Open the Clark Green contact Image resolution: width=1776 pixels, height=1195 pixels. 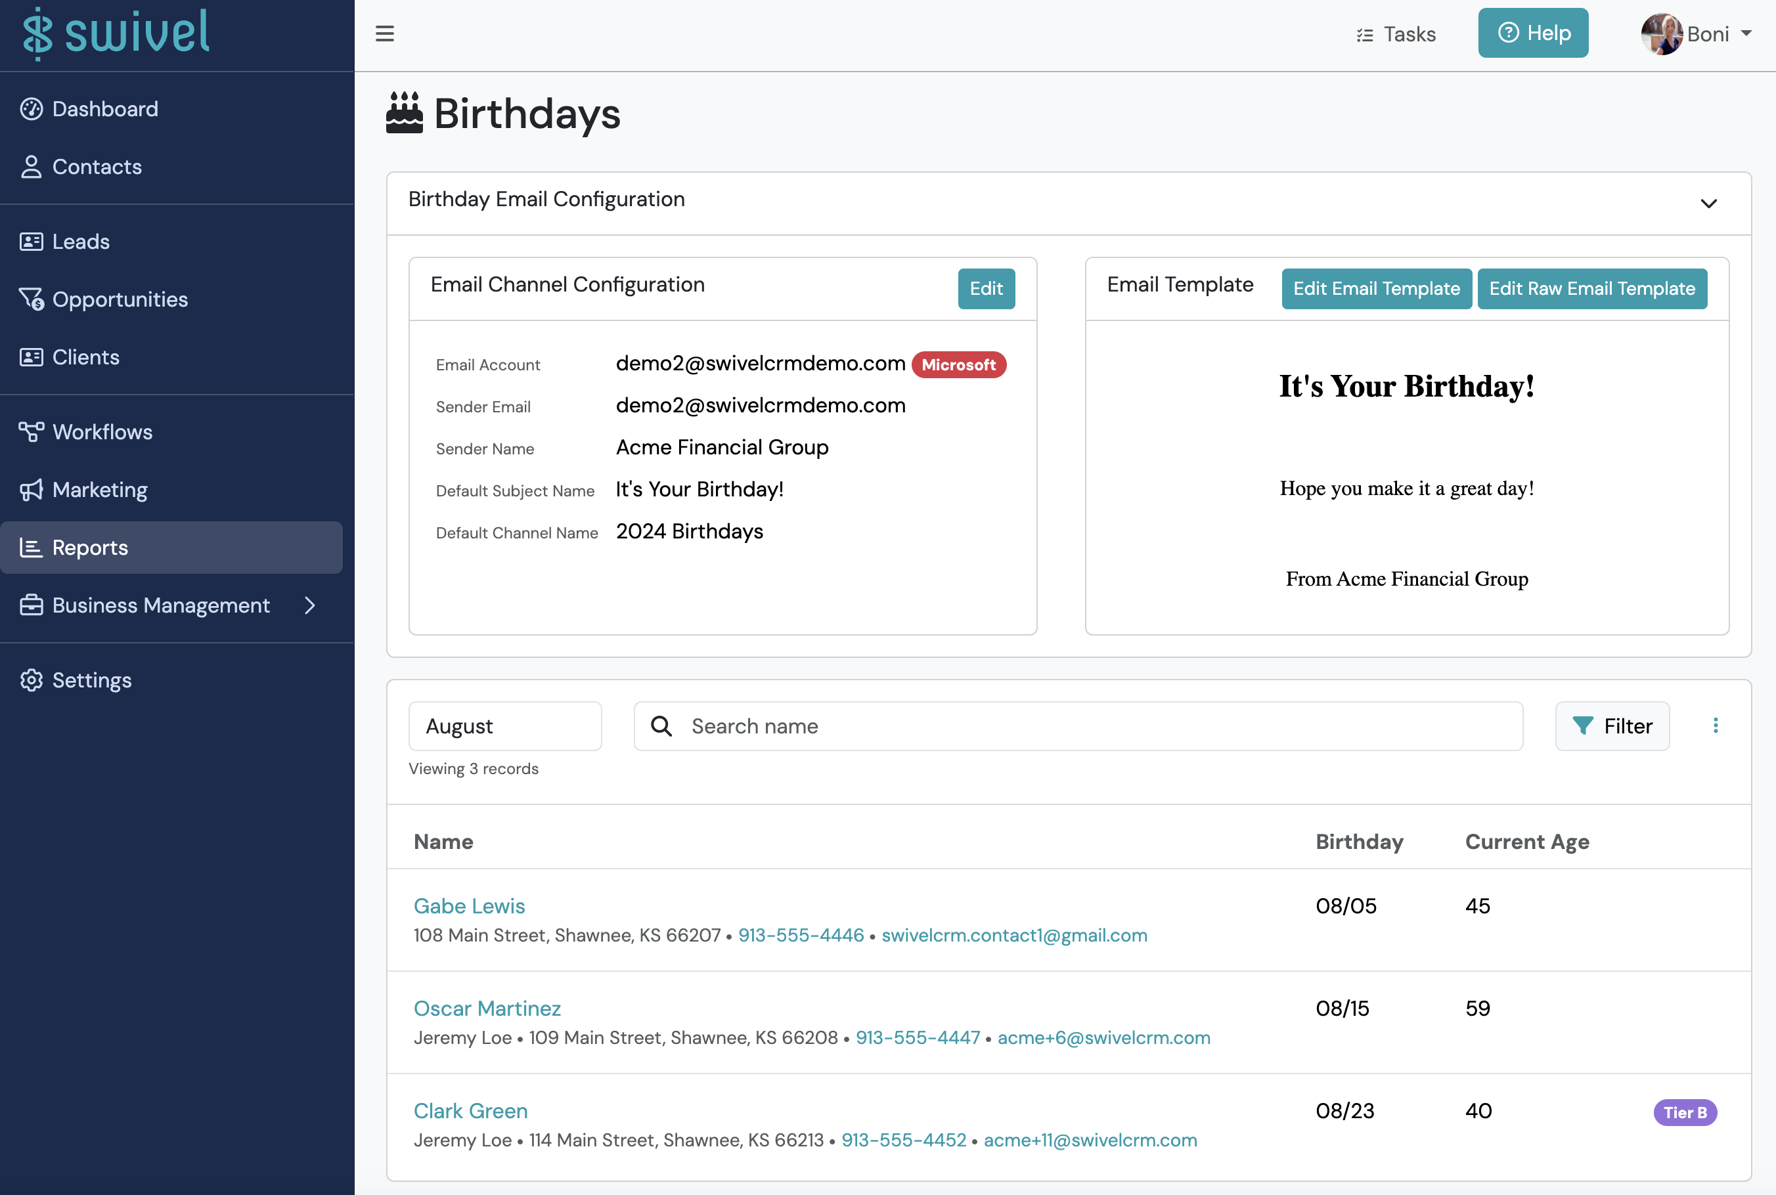point(470,1111)
